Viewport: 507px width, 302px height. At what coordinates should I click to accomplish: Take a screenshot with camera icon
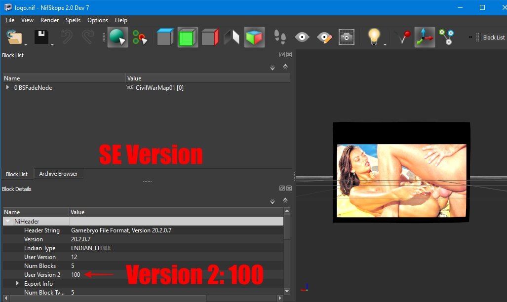[346, 37]
